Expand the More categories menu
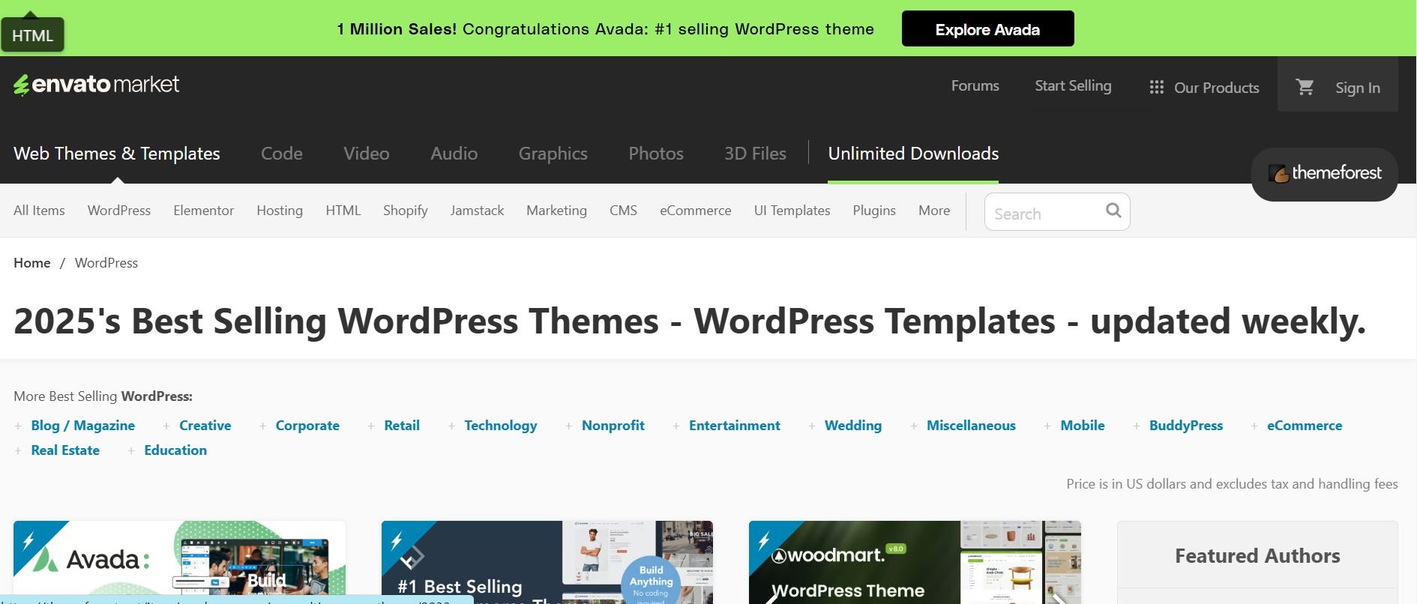 pyautogui.click(x=934, y=211)
